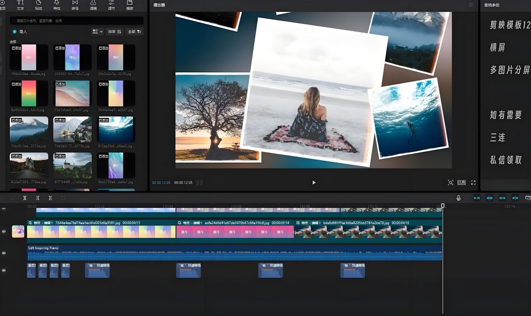
Task: Open the 贴纸 (Stickers) panel
Action: [x=38, y=5]
